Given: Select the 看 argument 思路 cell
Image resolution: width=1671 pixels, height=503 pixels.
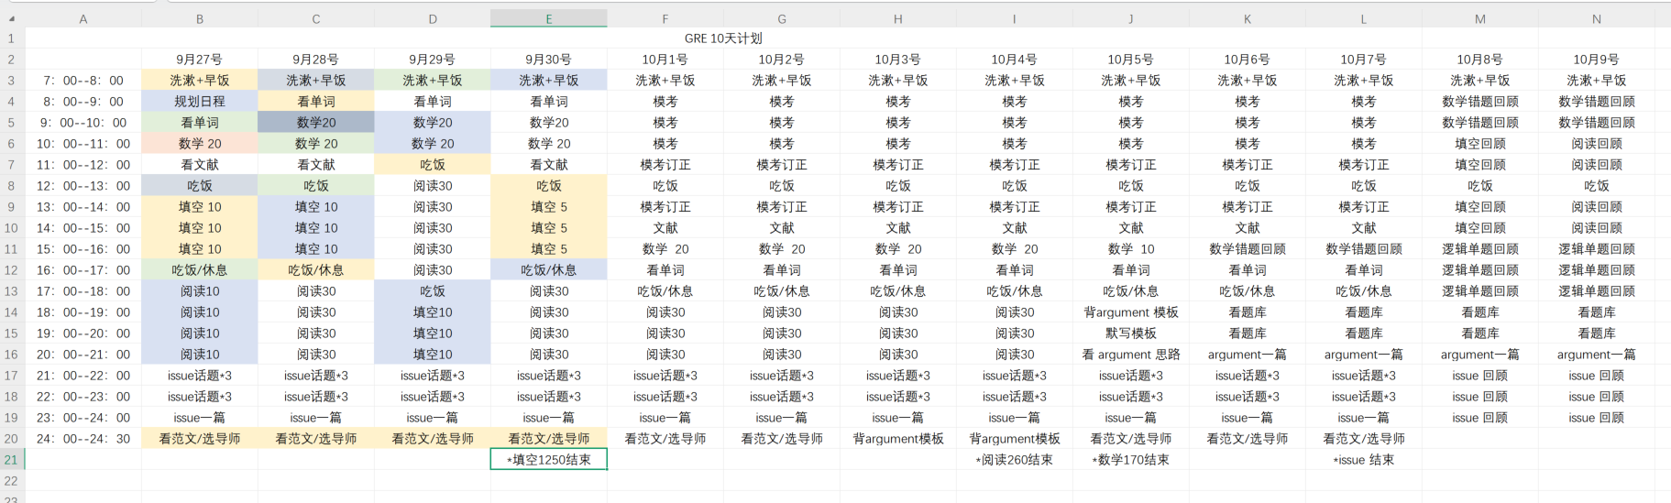Looking at the screenshot, I should point(1130,355).
